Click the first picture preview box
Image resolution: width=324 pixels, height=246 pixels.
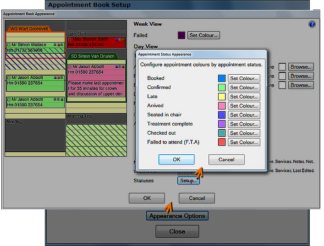point(282,67)
